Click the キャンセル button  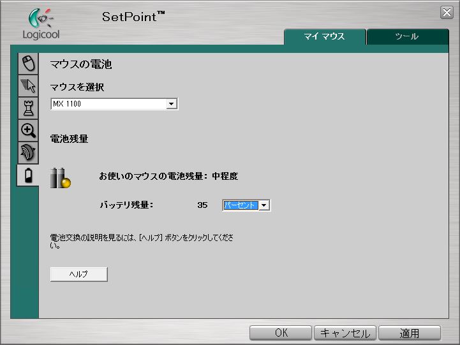[x=345, y=333]
